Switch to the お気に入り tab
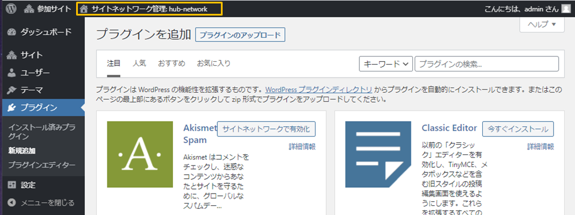The height and width of the screenshot is (215, 575). click(214, 63)
